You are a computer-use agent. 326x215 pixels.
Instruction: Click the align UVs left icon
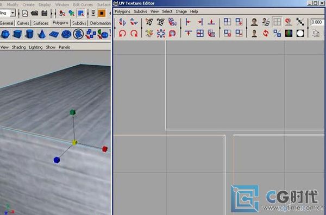pyautogui.click(x=188, y=22)
